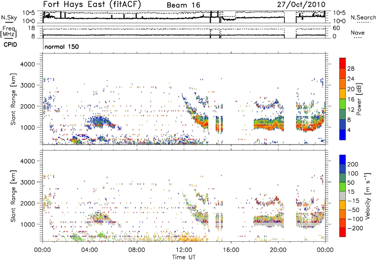Click the '20:00' time axis label
376x260 pixels.
tap(278, 250)
